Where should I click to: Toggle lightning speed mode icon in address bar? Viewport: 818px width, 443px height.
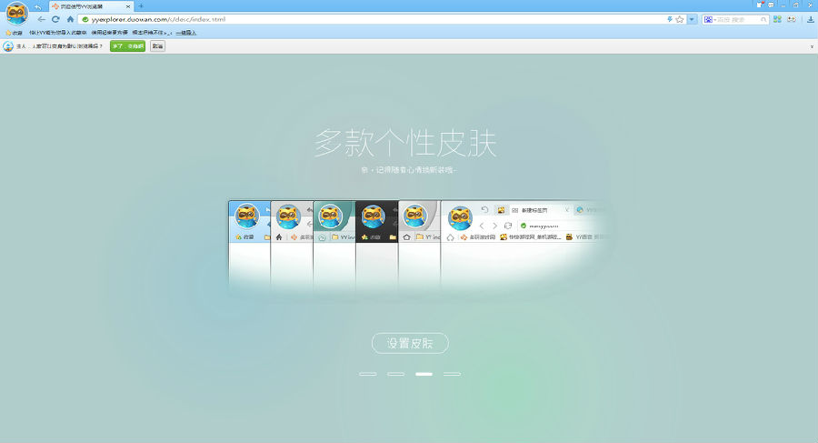[x=669, y=19]
